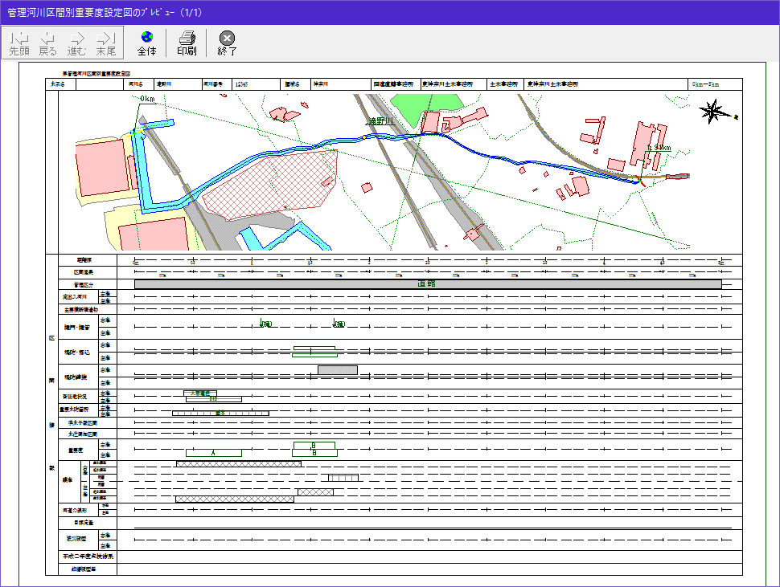Viewport: 780px width, 587px height.
Task: Click the 0km marker label on the map
Action: [x=147, y=99]
